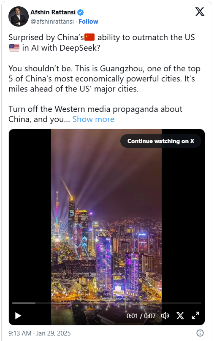Click the blue verified badge
This screenshot has height=341, width=214.
click(x=81, y=12)
